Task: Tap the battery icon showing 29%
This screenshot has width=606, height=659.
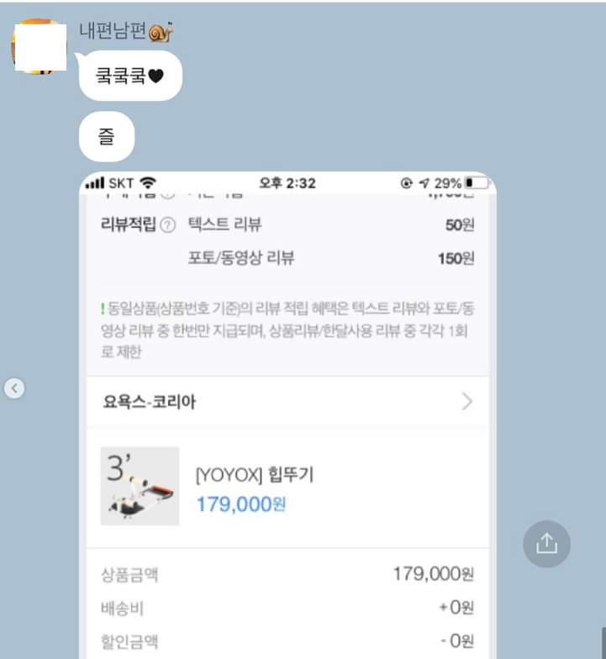Action: click(477, 183)
